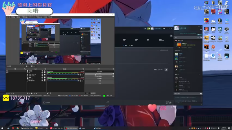Open Steam downloads settings gear icon
Image resolution: width=232 pixels, height=130 pixels.
[x=171, y=36]
